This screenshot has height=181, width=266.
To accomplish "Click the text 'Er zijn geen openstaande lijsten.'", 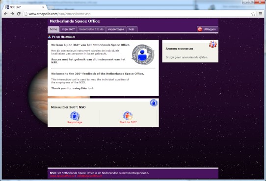I will [186, 57].
